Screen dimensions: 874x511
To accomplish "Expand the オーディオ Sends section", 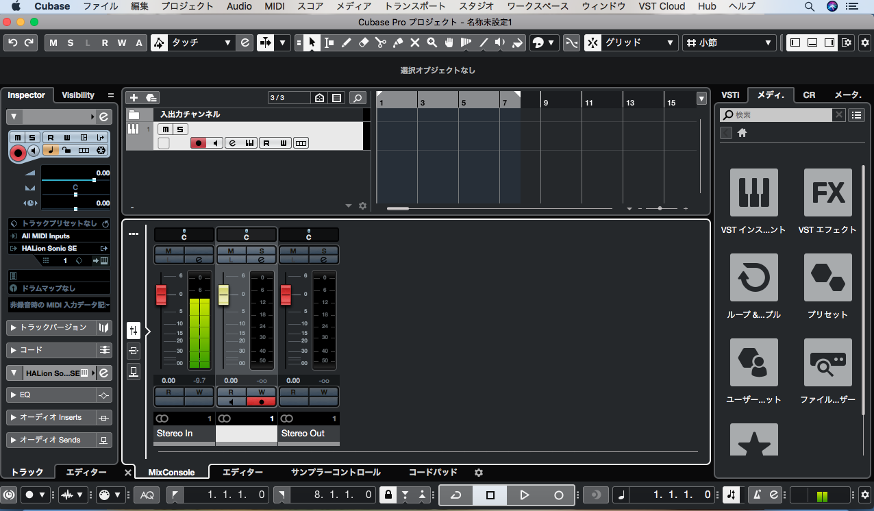I will [51, 440].
